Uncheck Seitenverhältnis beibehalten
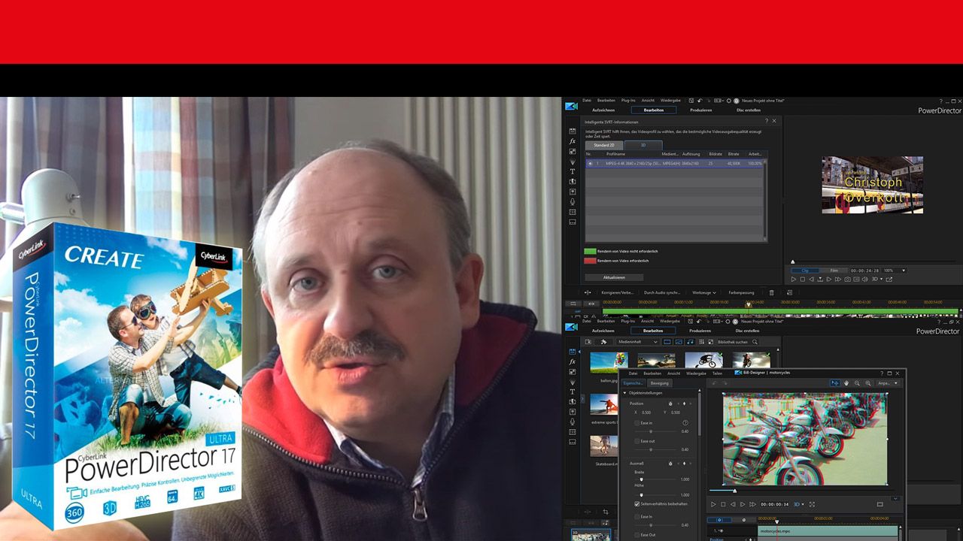This screenshot has width=963, height=541. click(637, 504)
